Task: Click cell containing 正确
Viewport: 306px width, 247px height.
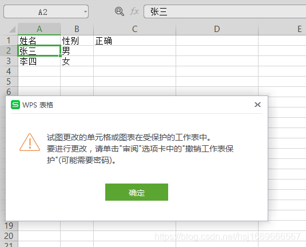Action: pos(134,41)
